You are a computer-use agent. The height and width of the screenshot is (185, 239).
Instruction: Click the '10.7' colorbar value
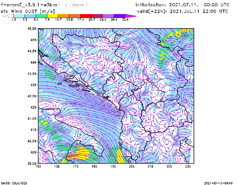click(58, 19)
